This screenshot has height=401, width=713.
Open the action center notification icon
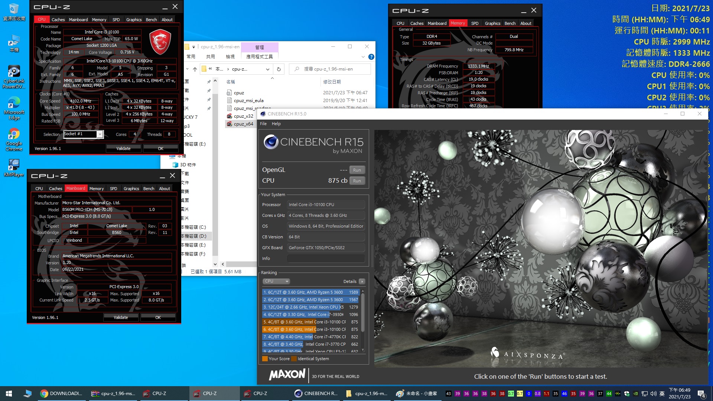[701, 394]
